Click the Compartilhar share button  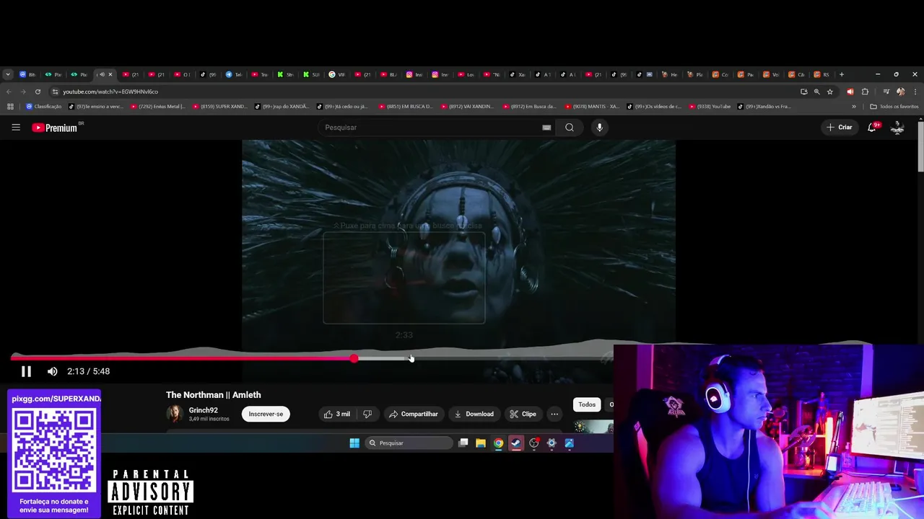click(413, 414)
